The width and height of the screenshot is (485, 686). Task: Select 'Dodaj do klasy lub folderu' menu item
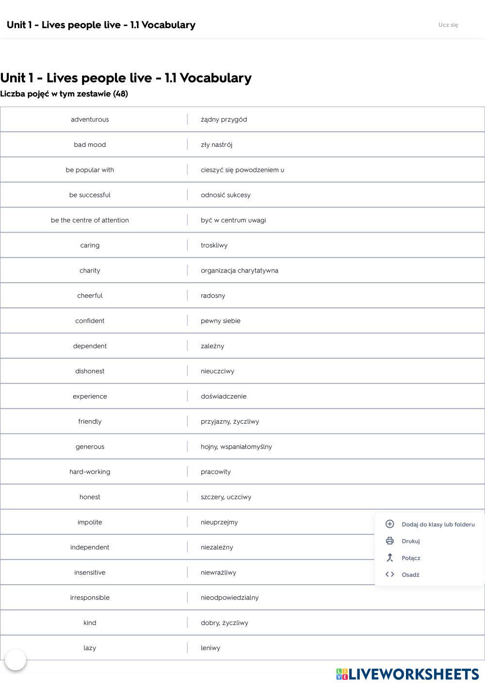(438, 525)
